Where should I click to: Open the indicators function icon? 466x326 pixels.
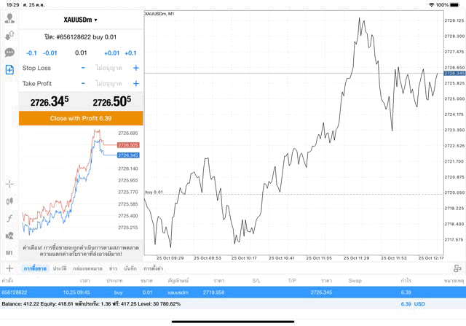coord(9,218)
